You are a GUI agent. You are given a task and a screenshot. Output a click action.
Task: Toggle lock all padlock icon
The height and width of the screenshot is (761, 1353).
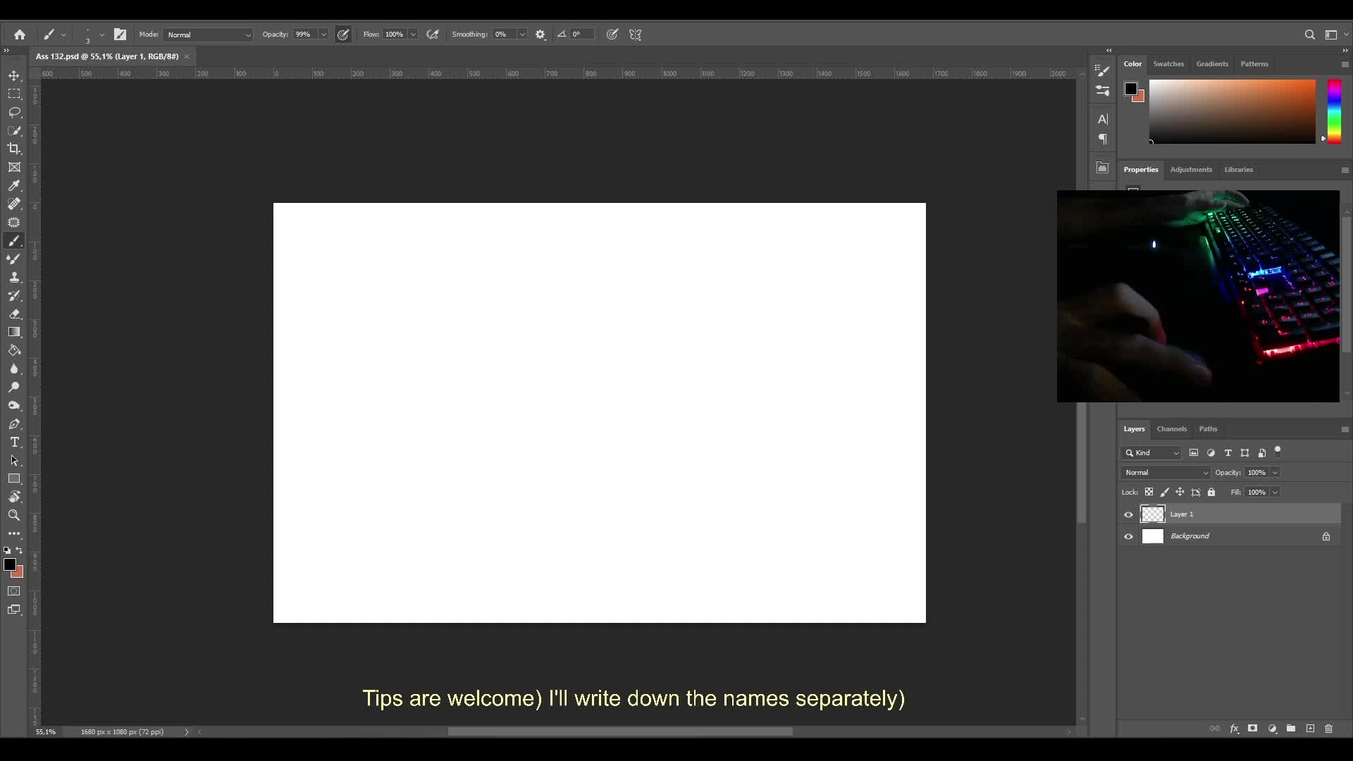1211,492
